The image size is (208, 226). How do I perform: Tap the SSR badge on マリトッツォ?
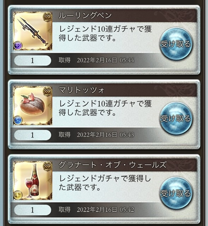tap(47, 91)
